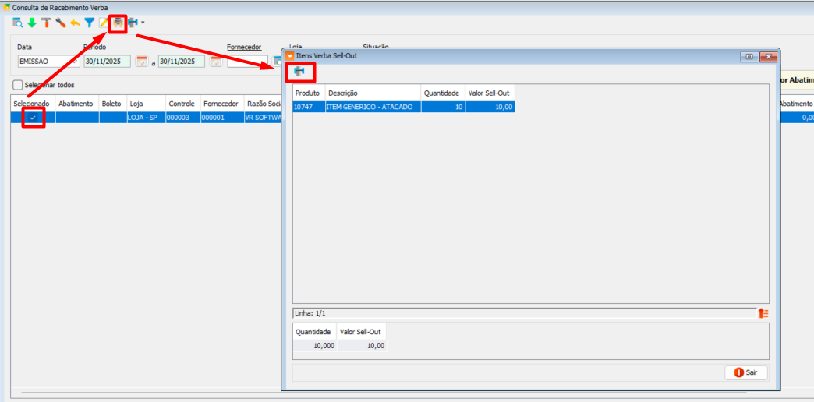The image size is (814, 402).
Task: Open the blue funnel filter icon
Action: pos(90,23)
